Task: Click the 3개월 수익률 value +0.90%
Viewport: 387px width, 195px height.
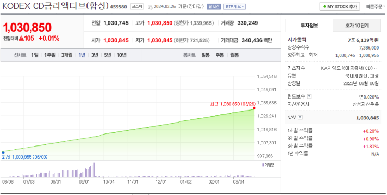Action: pyautogui.click(x=370, y=139)
